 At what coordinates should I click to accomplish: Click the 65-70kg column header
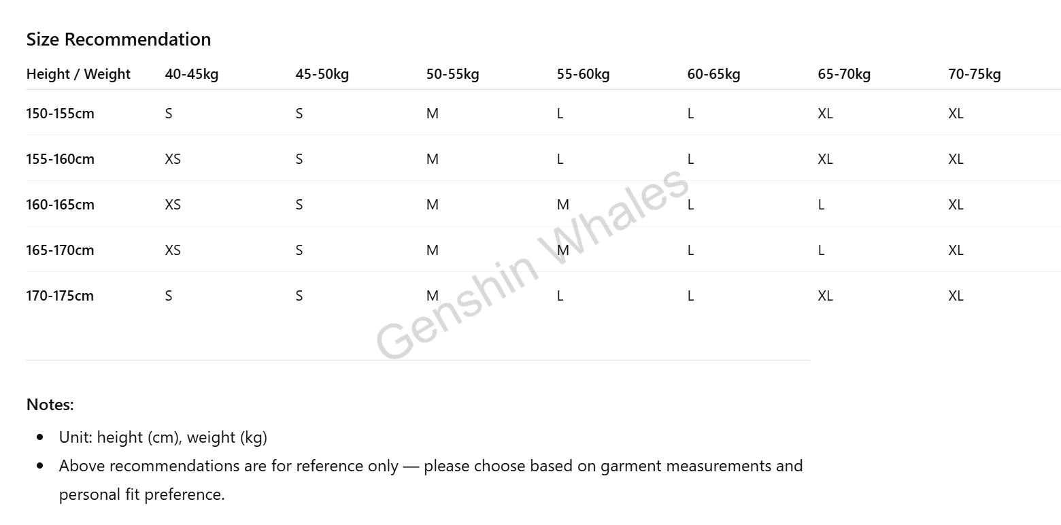coord(844,74)
